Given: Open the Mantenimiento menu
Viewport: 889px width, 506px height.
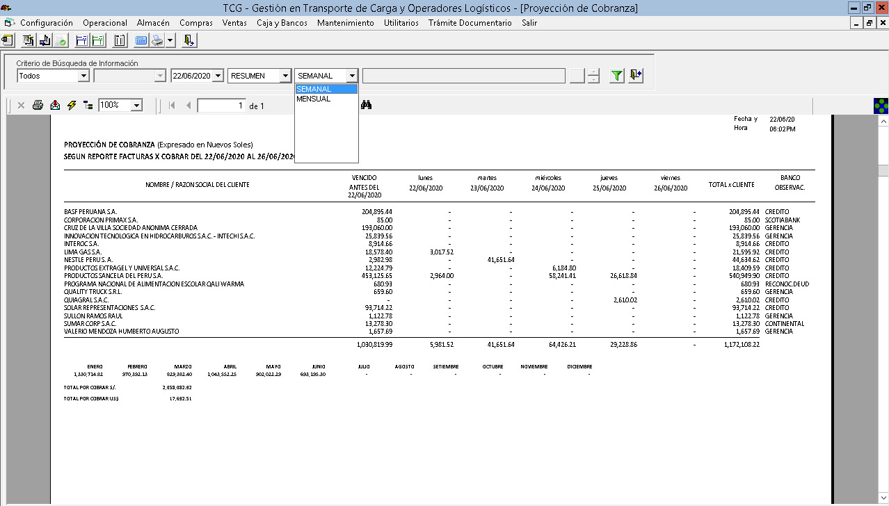Looking at the screenshot, I should (x=345, y=23).
